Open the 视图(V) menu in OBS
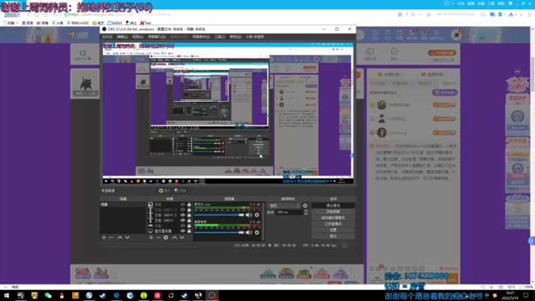This screenshot has height=301, width=535. 138,37
